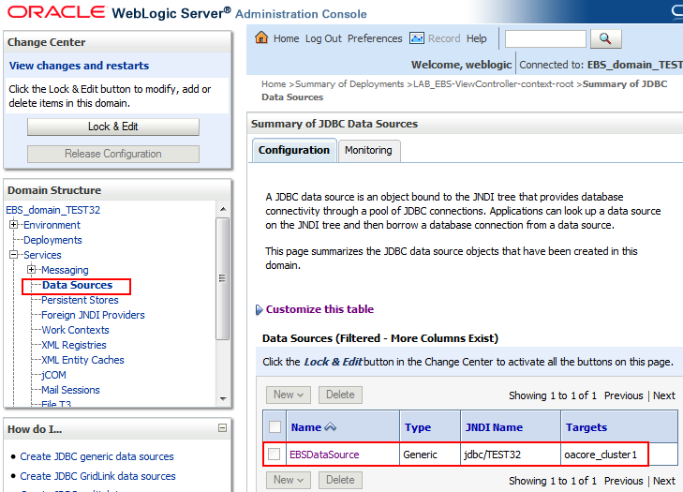The width and height of the screenshot is (683, 492).
Task: Click top Next pagination link
Action: [x=664, y=395]
